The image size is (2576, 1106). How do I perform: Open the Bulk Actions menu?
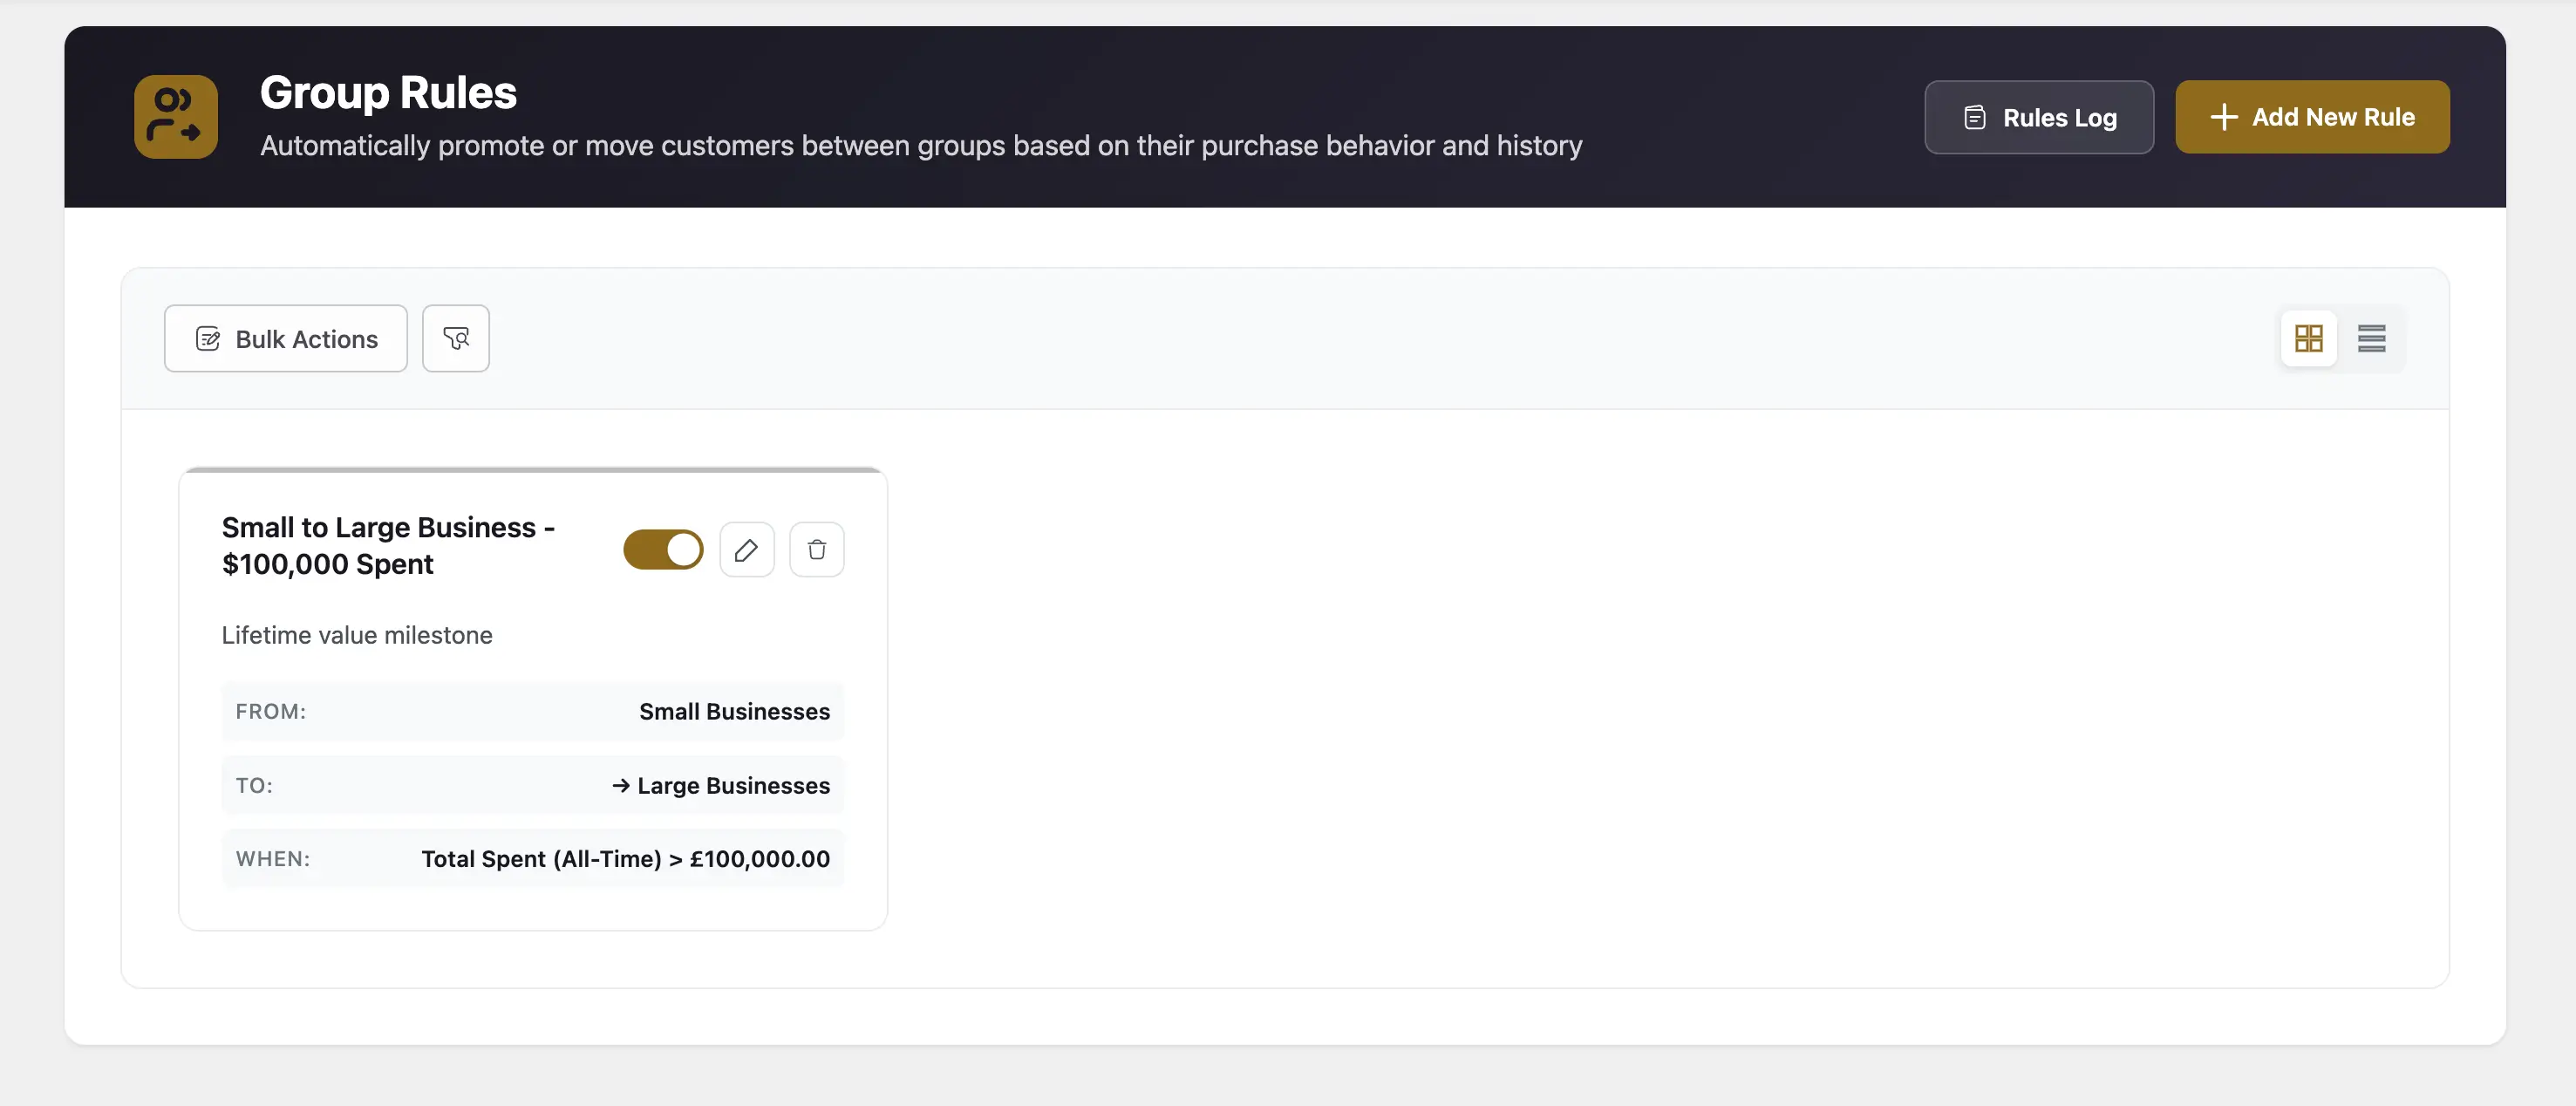click(x=286, y=339)
